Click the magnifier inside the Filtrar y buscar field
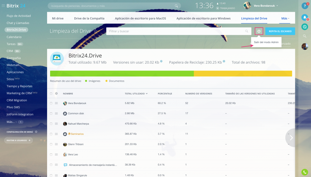 247,31
